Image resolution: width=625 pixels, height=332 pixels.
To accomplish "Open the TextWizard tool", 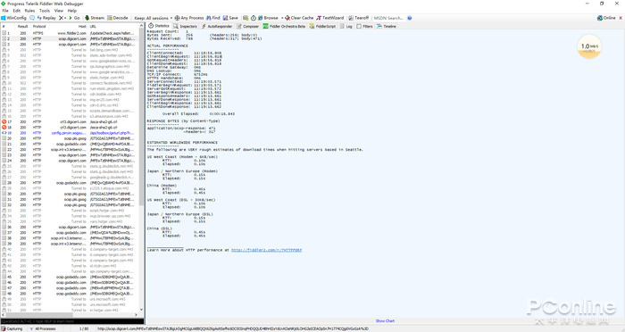I will point(330,18).
